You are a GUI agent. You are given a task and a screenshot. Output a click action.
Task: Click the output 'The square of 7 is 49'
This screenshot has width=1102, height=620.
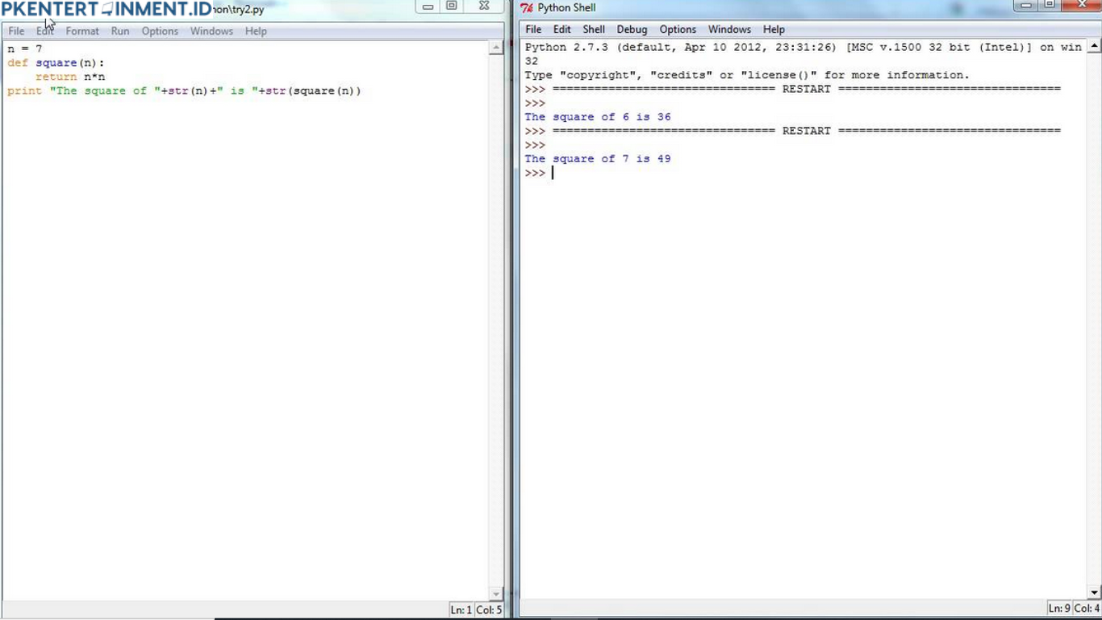[x=597, y=158]
